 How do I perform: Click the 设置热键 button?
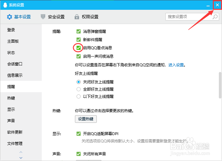click(x=86, y=119)
